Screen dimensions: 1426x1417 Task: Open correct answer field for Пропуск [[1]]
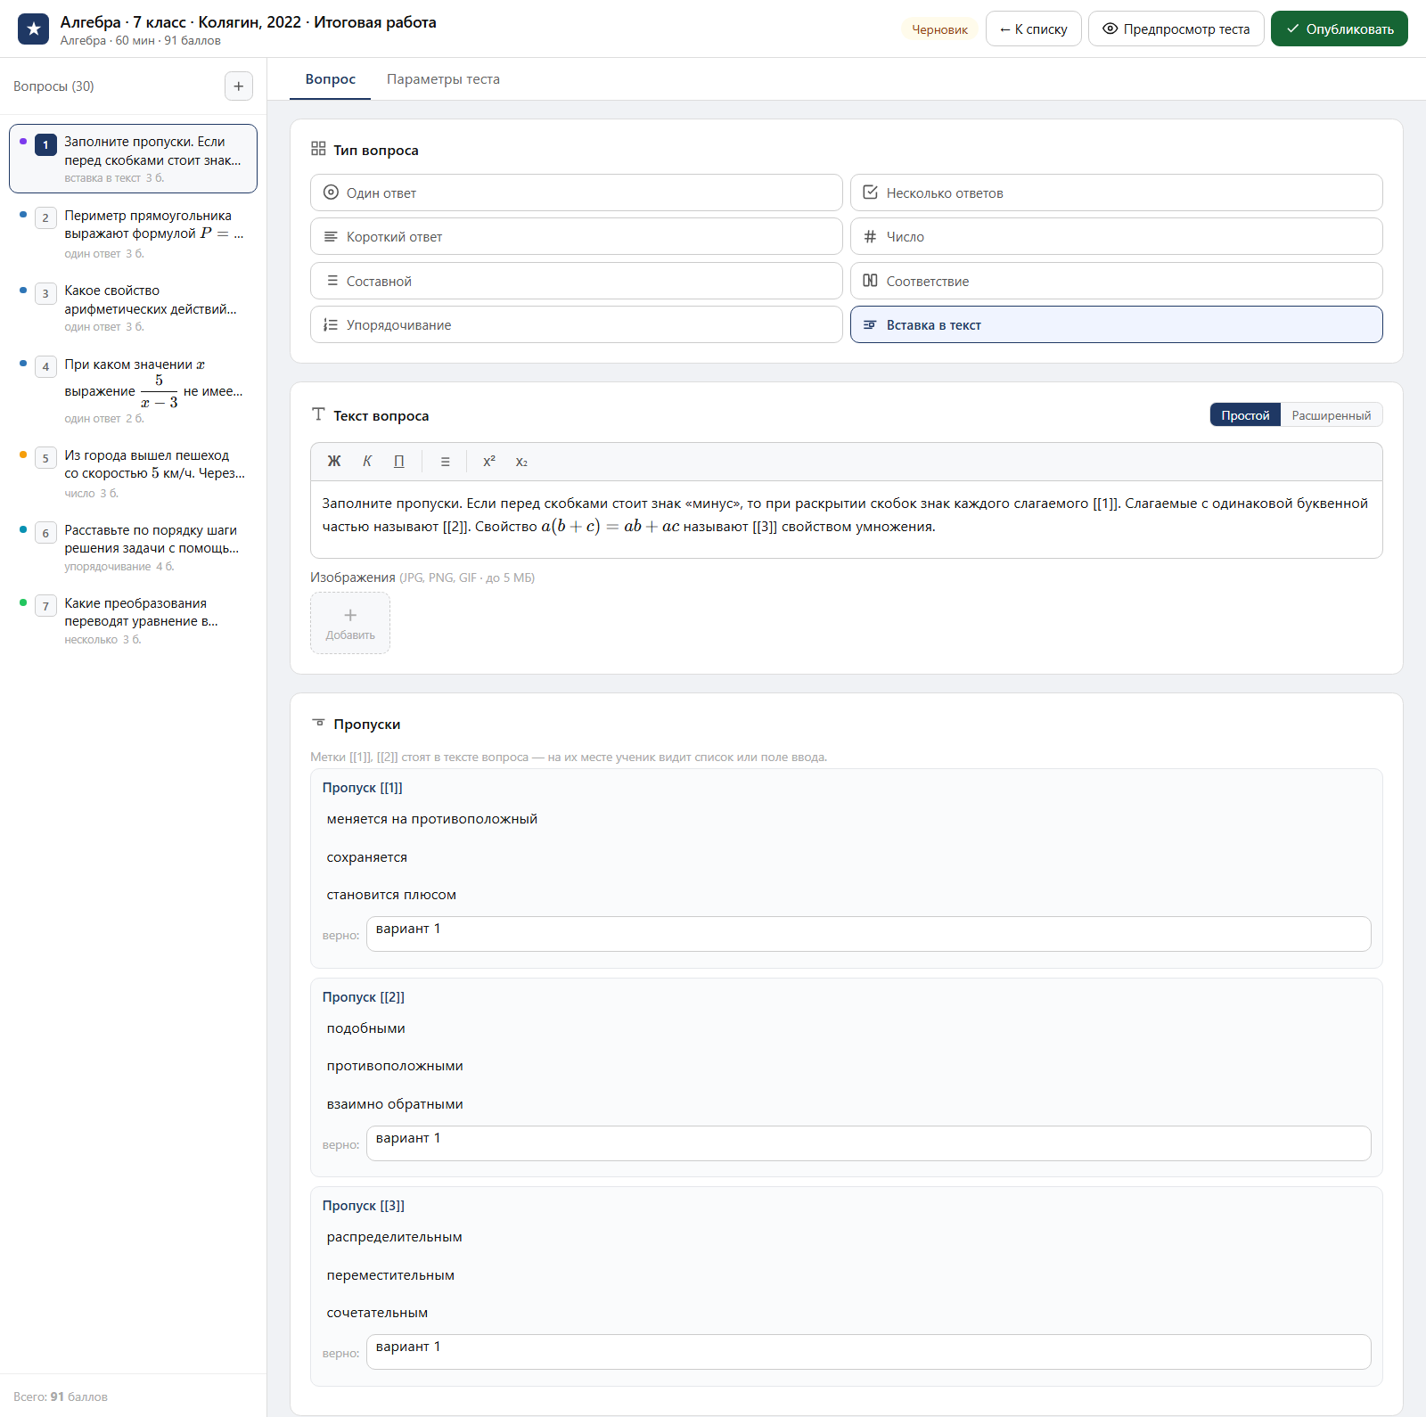pyautogui.click(x=869, y=934)
